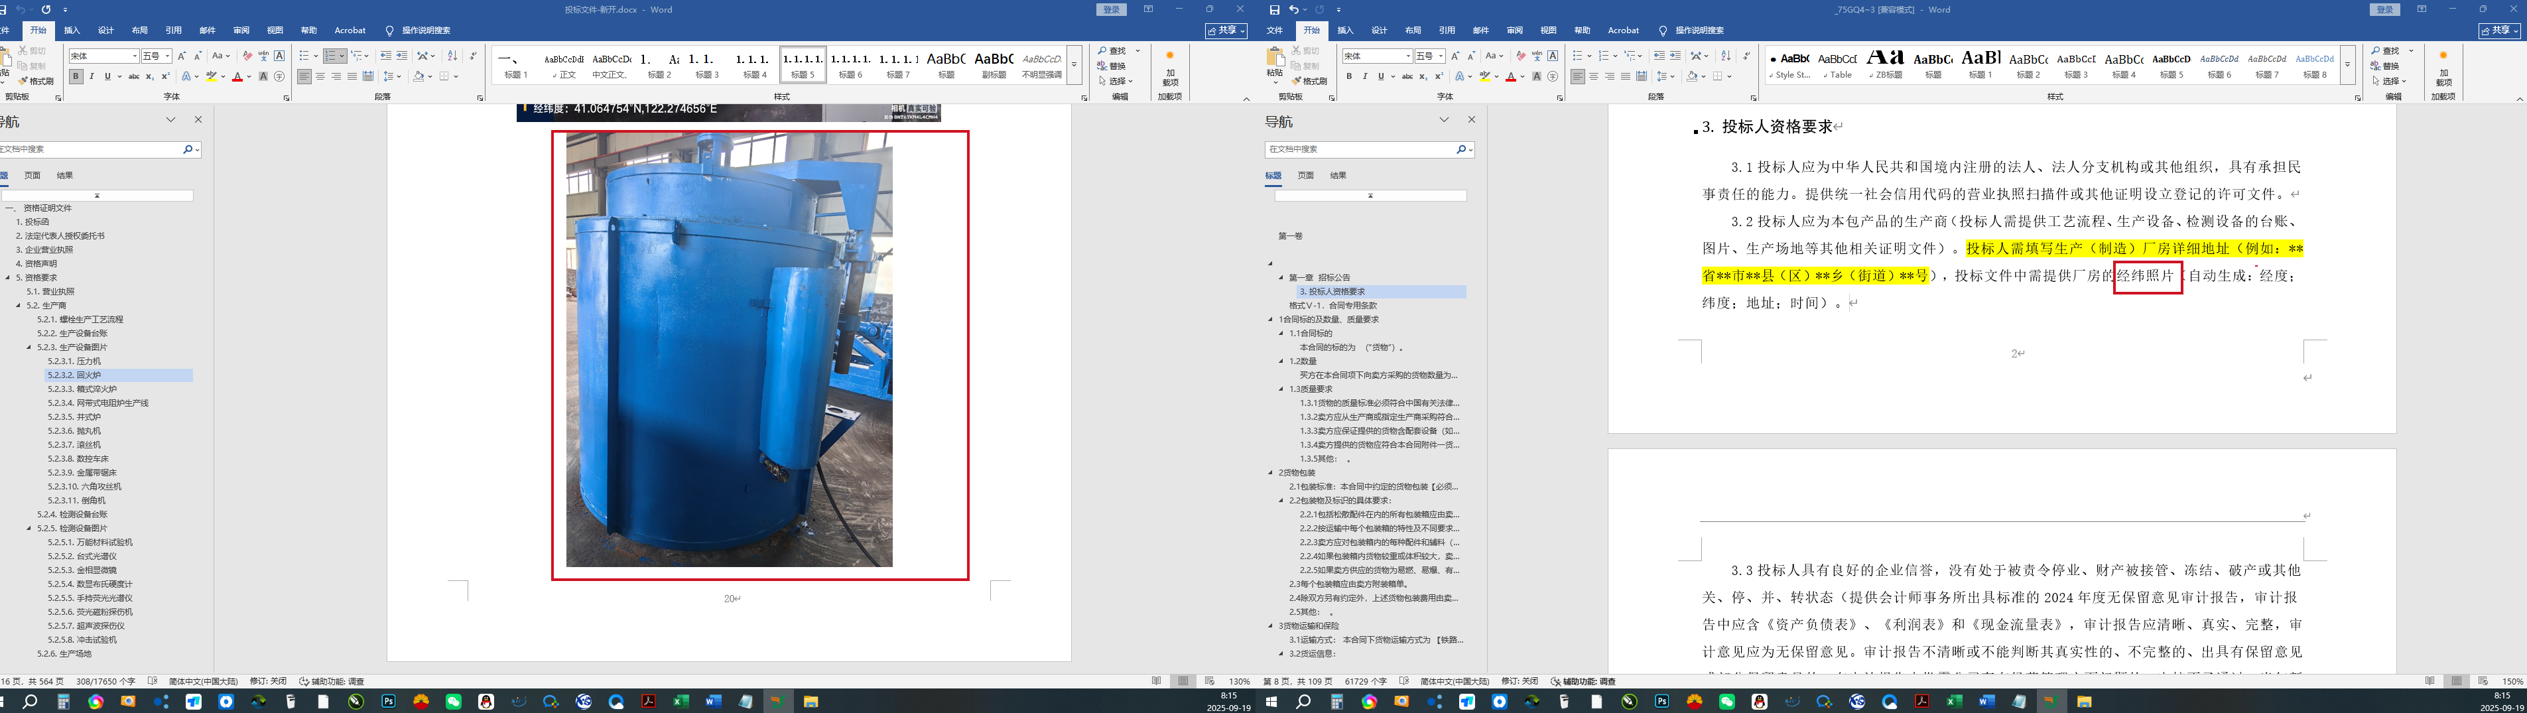The image size is (2527, 713).
Task: Toggle Bold in the 投标文件 window
Action: 76,76
